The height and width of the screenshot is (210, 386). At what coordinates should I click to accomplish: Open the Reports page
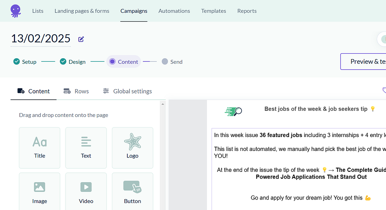pos(247,11)
